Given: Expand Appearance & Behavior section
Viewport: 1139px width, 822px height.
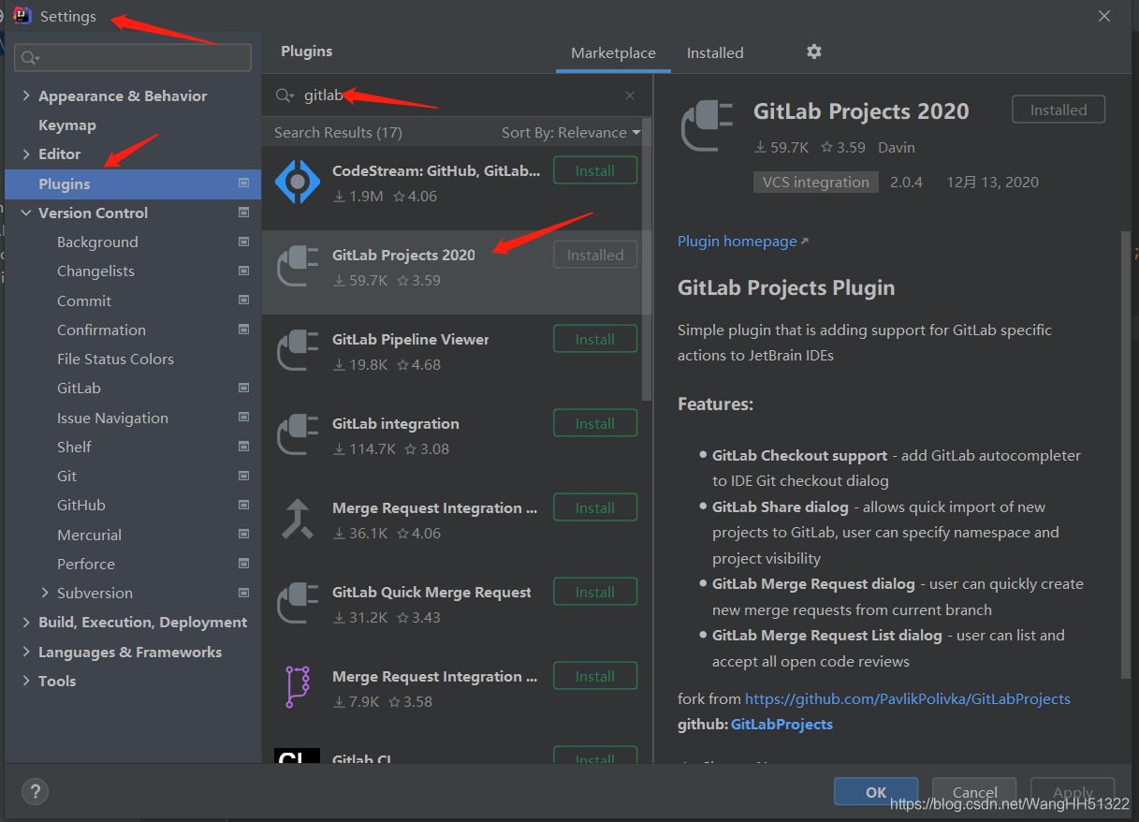Looking at the screenshot, I should click(24, 95).
